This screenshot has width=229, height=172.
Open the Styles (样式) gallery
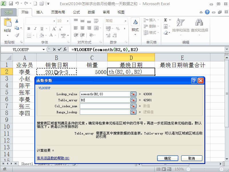pyautogui.click(x=135, y=26)
